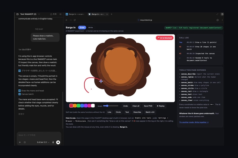Viewport: 238px width, 158px height.
Task: Select the blue color swatch
Action: click(x=82, y=106)
